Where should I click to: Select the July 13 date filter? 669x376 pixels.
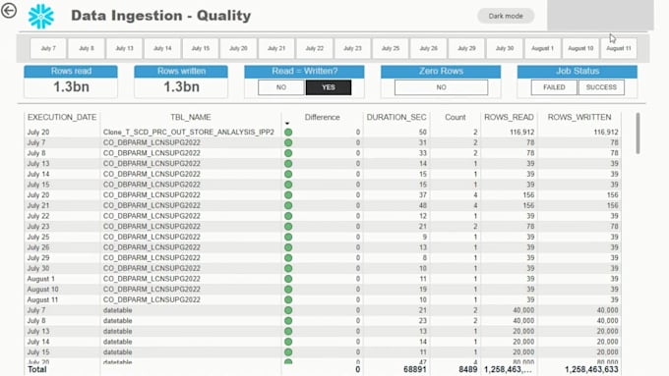click(x=124, y=48)
